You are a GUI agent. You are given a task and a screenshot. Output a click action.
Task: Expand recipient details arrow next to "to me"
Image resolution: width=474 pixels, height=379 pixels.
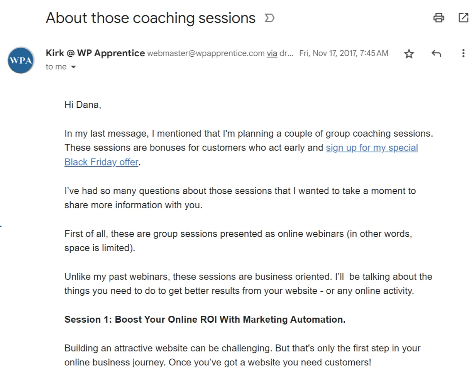click(73, 67)
